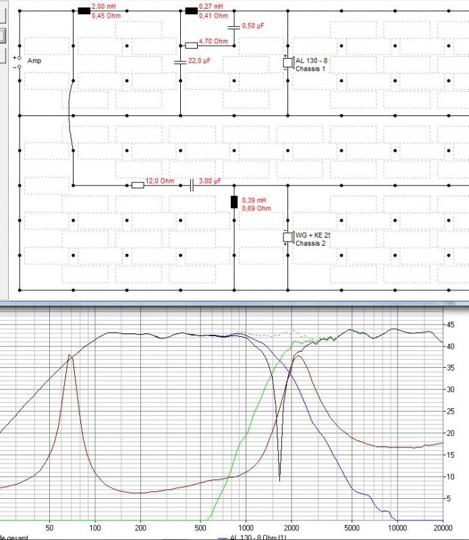The height and width of the screenshot is (540, 469).
Task: Click the 45 level axis label
Action: 450,325
